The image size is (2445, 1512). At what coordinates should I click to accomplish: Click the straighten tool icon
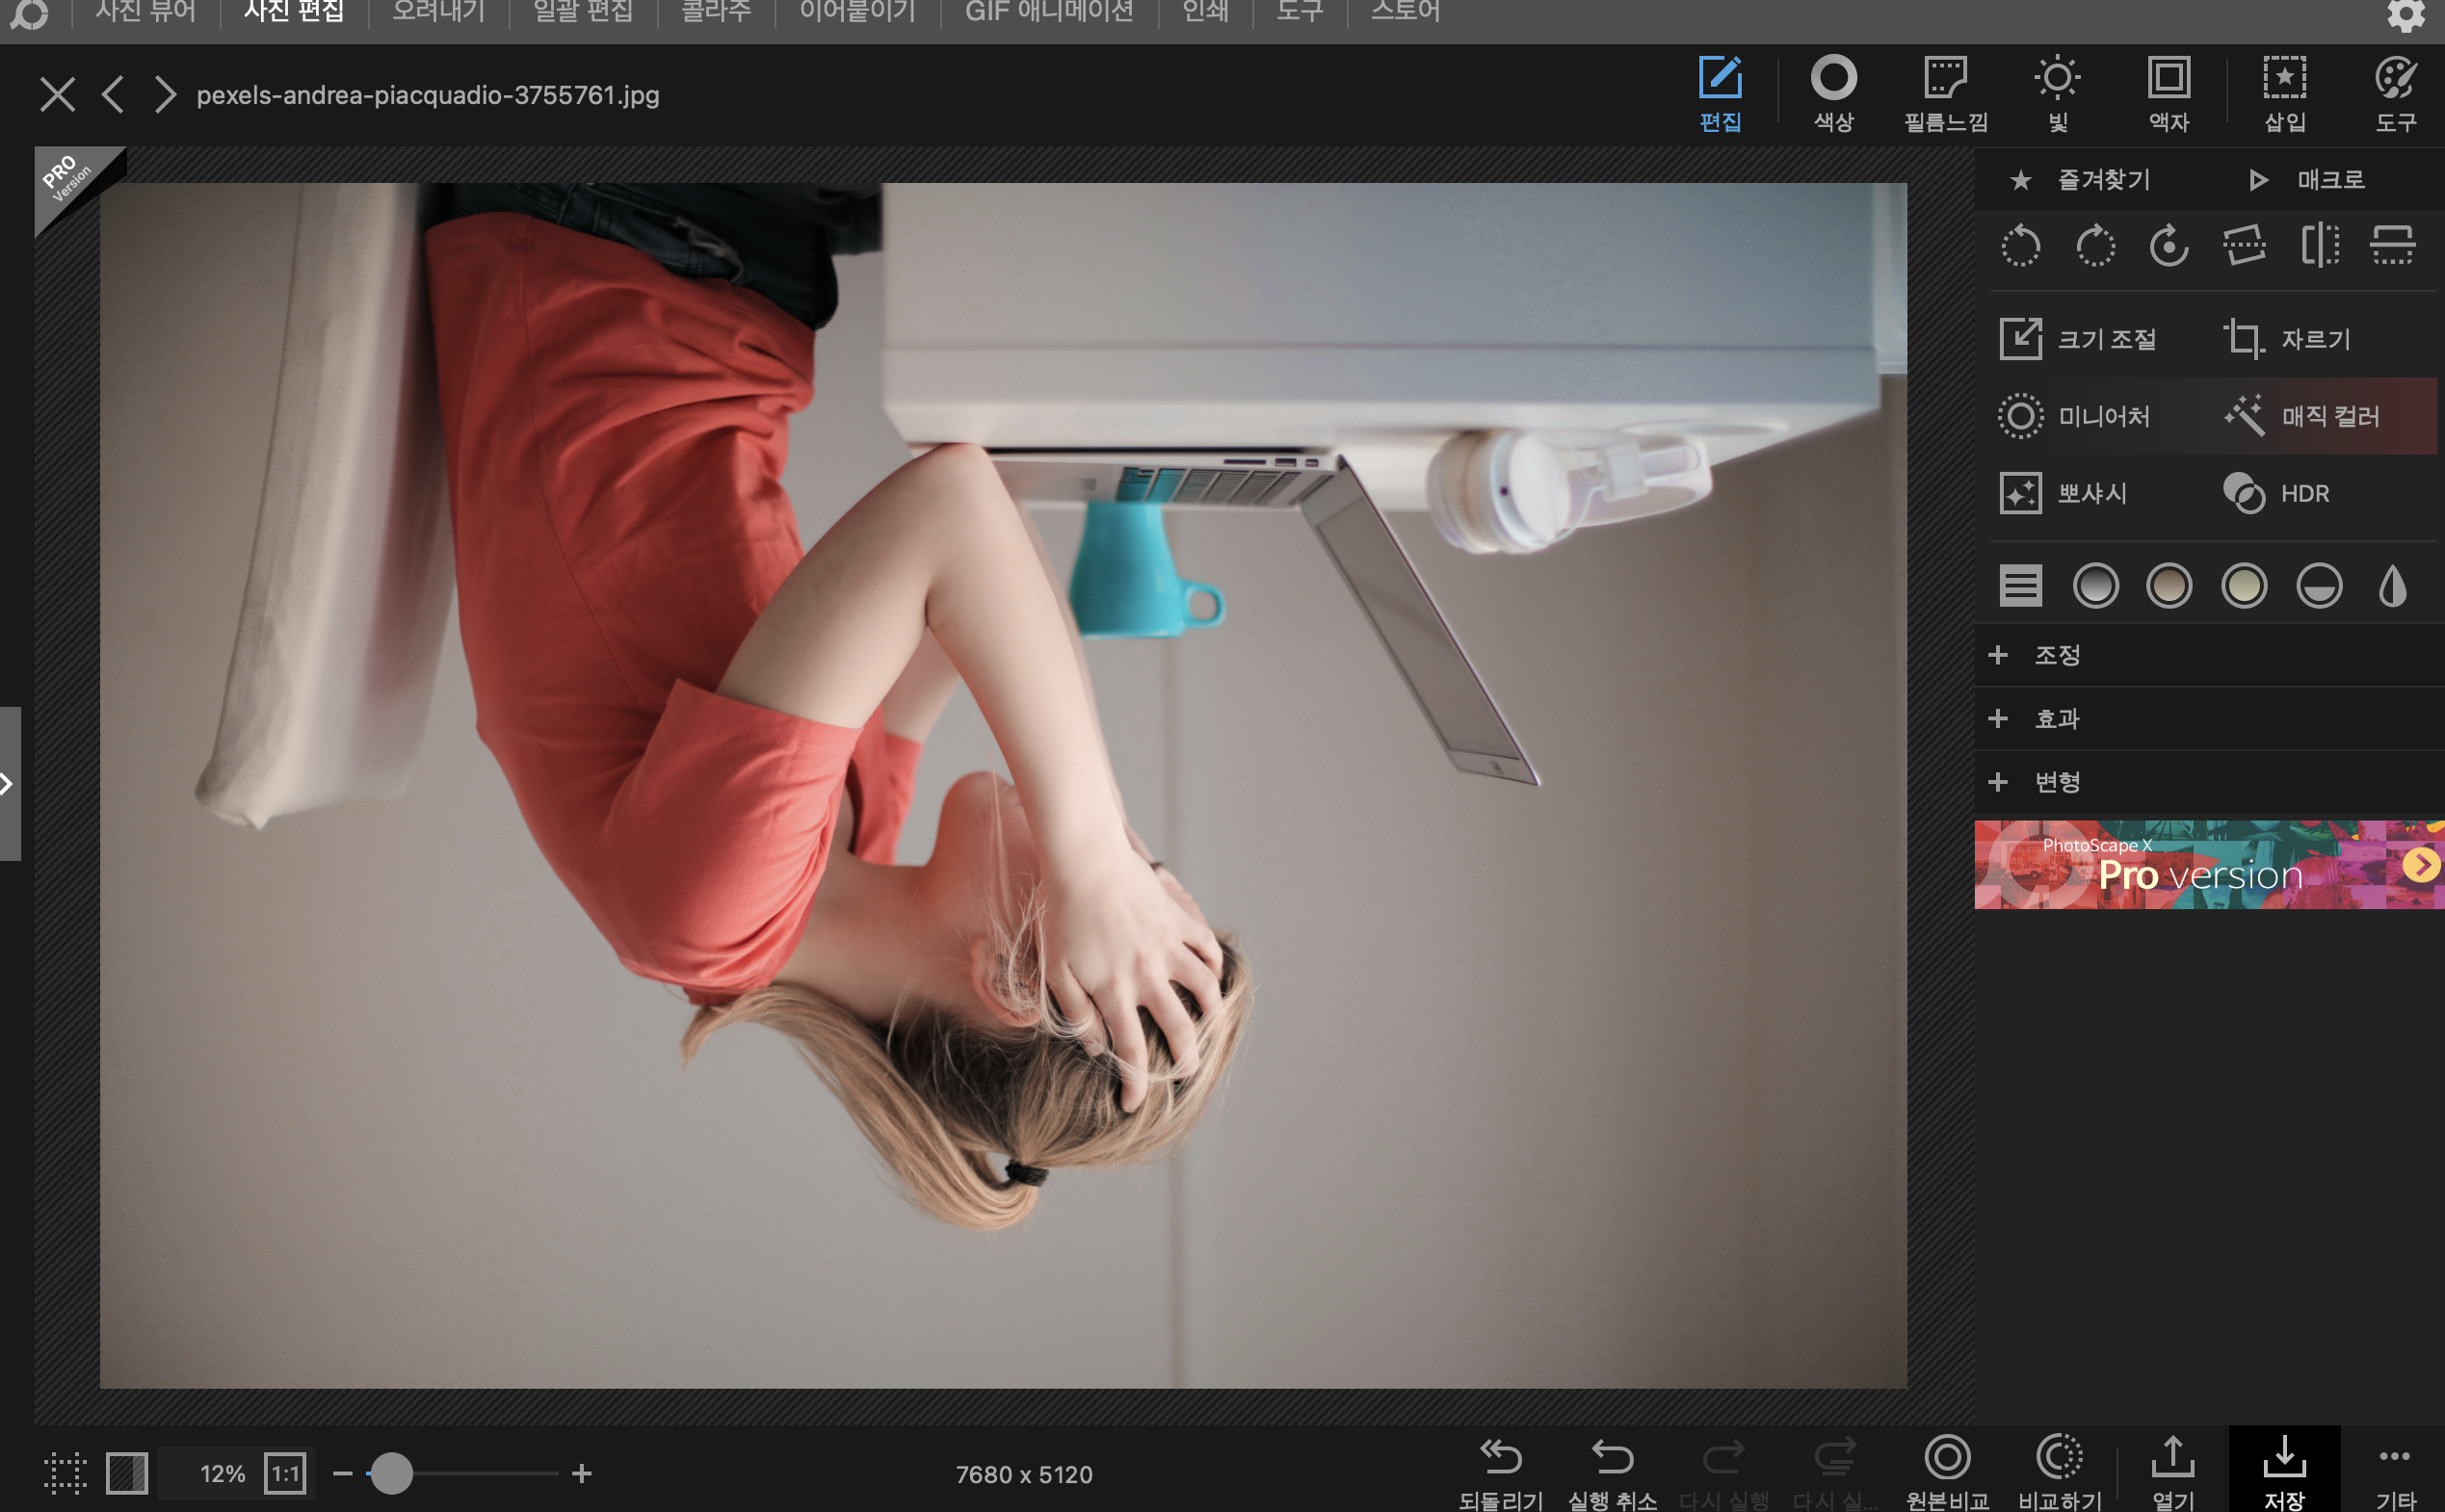pyautogui.click(x=2244, y=246)
